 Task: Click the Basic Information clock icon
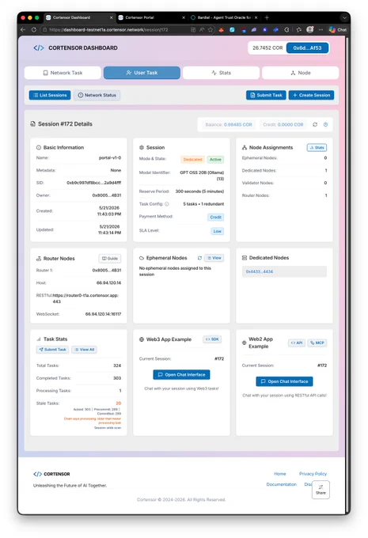39,147
